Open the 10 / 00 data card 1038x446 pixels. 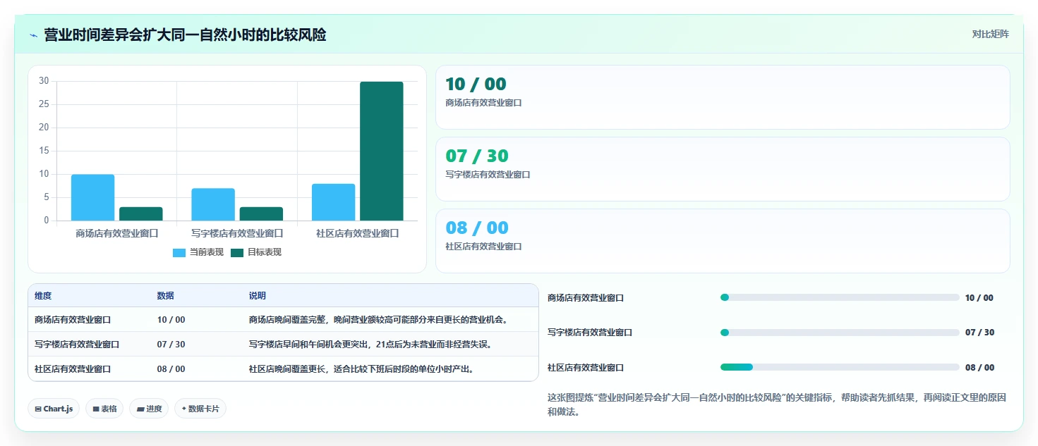pos(723,97)
